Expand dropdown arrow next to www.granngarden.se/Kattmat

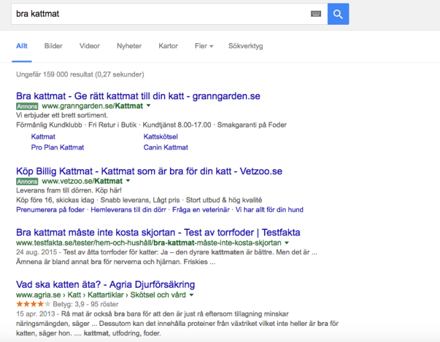click(148, 105)
